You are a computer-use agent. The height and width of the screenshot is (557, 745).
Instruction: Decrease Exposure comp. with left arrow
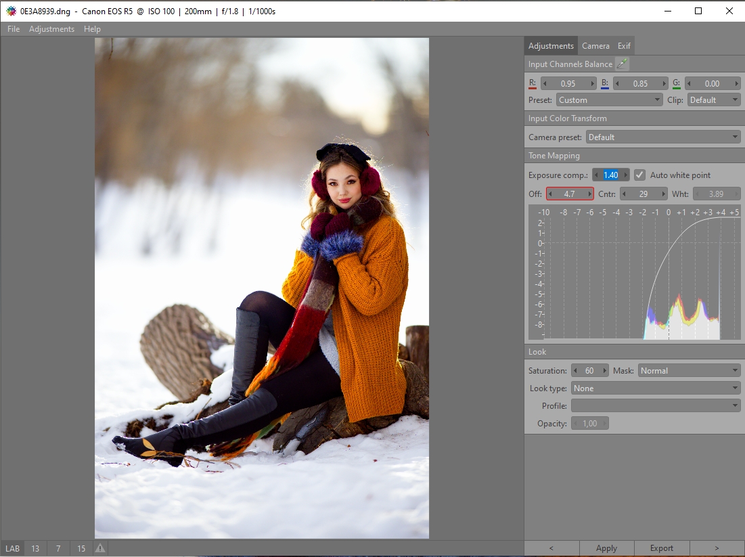(x=596, y=175)
